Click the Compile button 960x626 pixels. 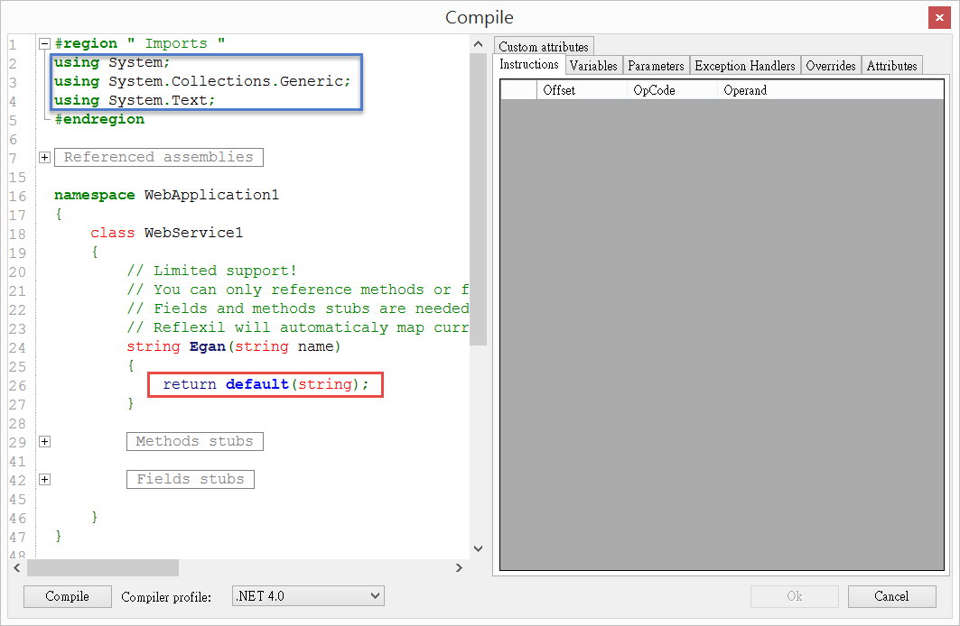67,596
